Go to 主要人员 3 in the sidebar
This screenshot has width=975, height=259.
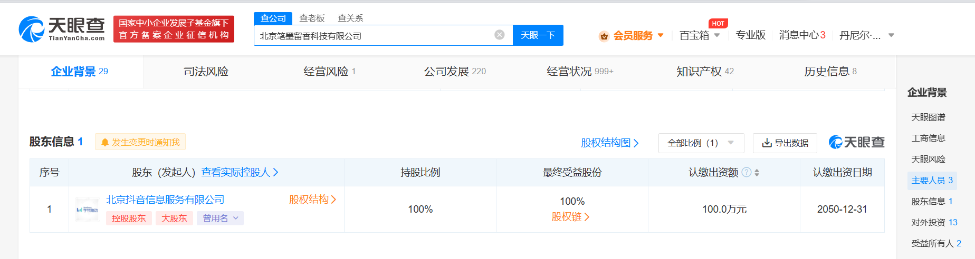[932, 181]
